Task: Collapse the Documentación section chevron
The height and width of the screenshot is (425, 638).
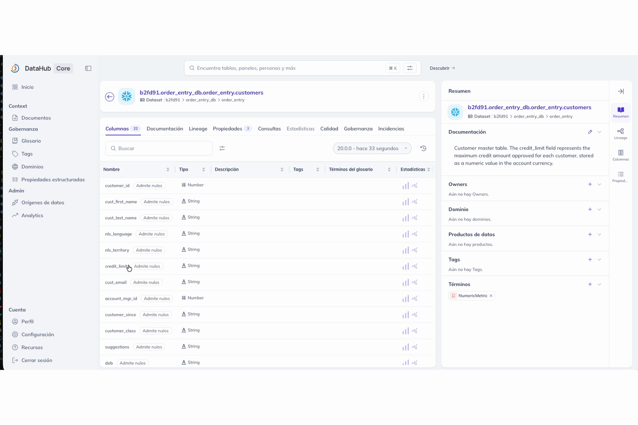Action: pos(599,132)
